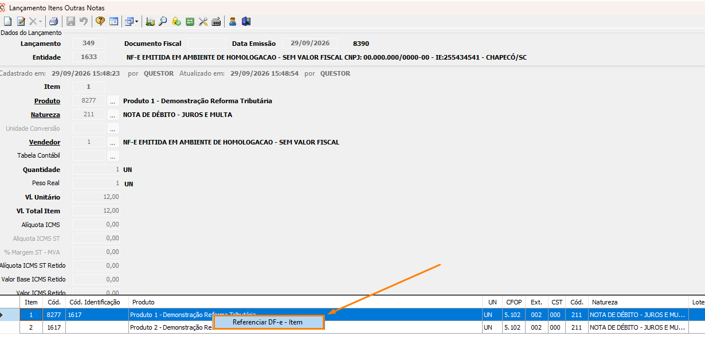Viewport: 705px width, 348px height.
Task: Click the cascading windows toolbar icon
Action: pos(129,21)
